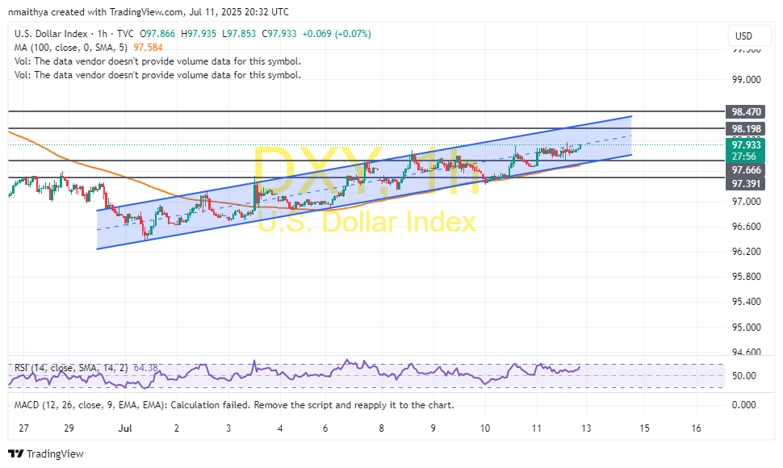Click the RSI value 64.38

146,368
